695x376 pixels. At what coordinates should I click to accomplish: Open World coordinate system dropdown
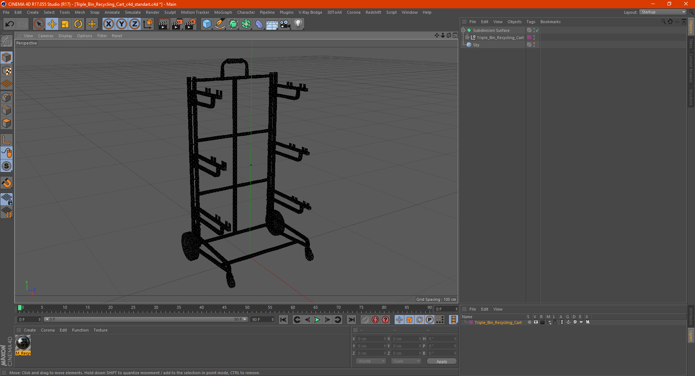click(371, 361)
